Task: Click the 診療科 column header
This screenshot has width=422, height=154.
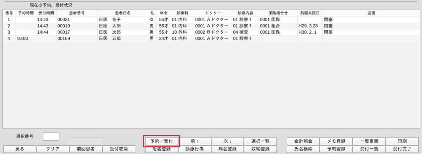Action: 182,13
